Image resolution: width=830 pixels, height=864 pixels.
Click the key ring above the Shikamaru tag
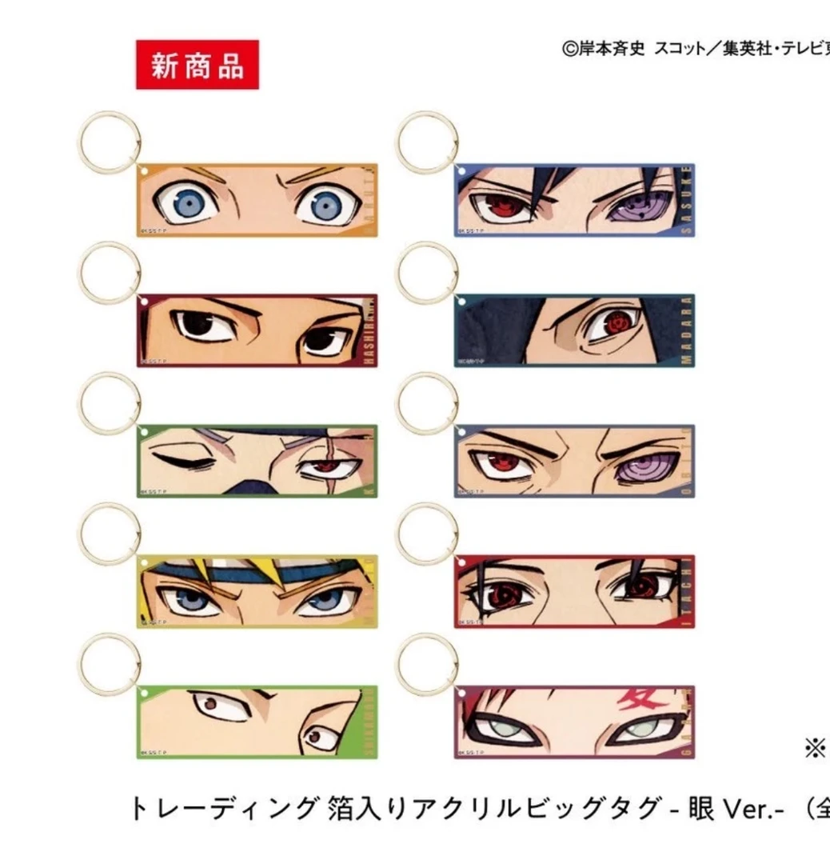tap(109, 665)
